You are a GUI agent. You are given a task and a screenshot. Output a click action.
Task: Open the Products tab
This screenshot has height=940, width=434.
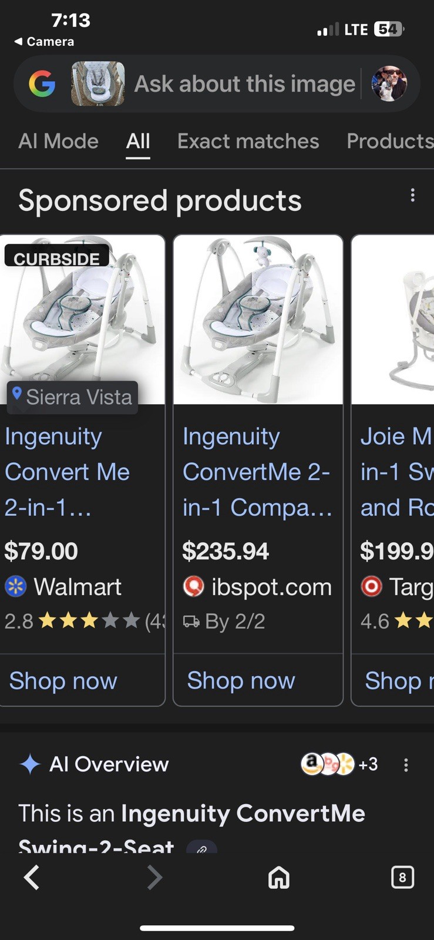(x=389, y=142)
